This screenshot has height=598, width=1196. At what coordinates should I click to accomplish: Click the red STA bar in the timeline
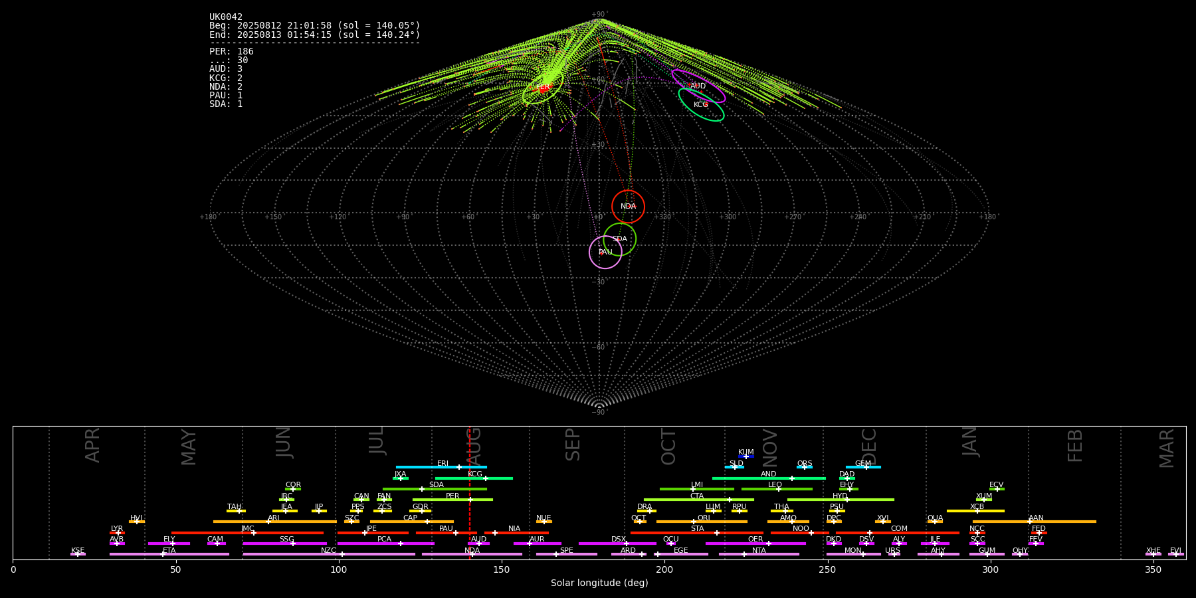click(696, 532)
